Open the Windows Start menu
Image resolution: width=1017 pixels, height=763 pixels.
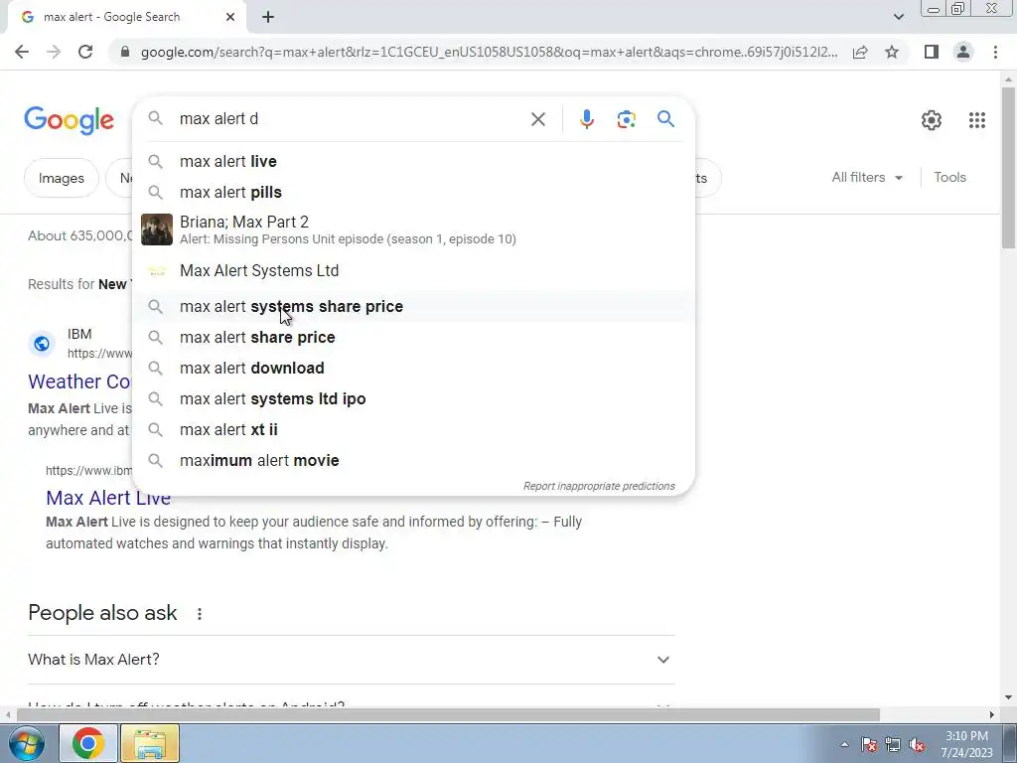pyautogui.click(x=27, y=743)
